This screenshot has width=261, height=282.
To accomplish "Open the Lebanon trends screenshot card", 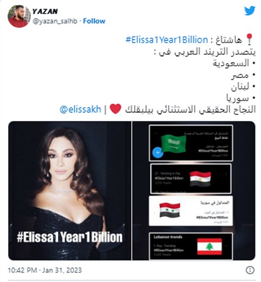I will tap(191, 246).
